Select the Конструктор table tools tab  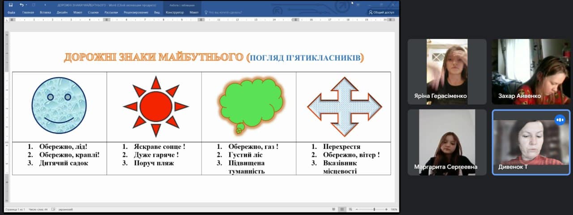coord(175,13)
